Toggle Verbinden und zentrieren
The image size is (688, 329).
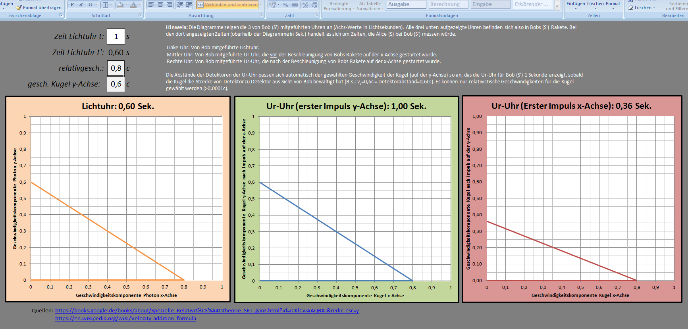[227, 5]
